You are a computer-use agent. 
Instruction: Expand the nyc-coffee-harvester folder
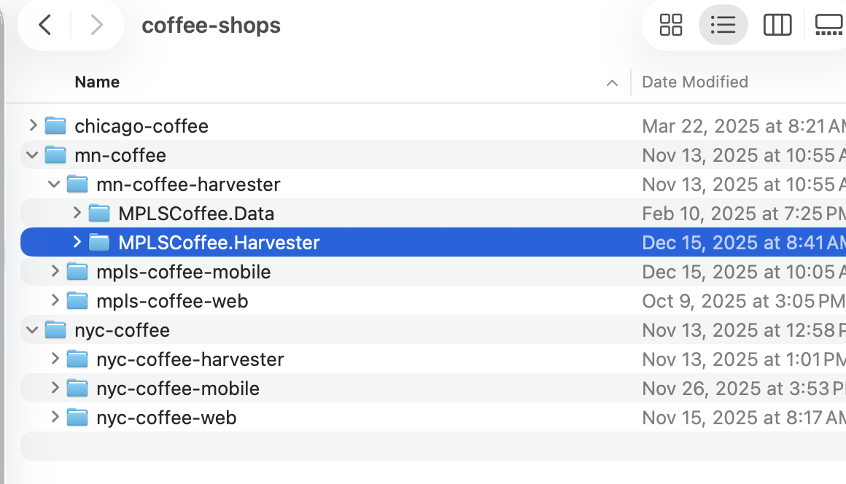[x=55, y=359]
